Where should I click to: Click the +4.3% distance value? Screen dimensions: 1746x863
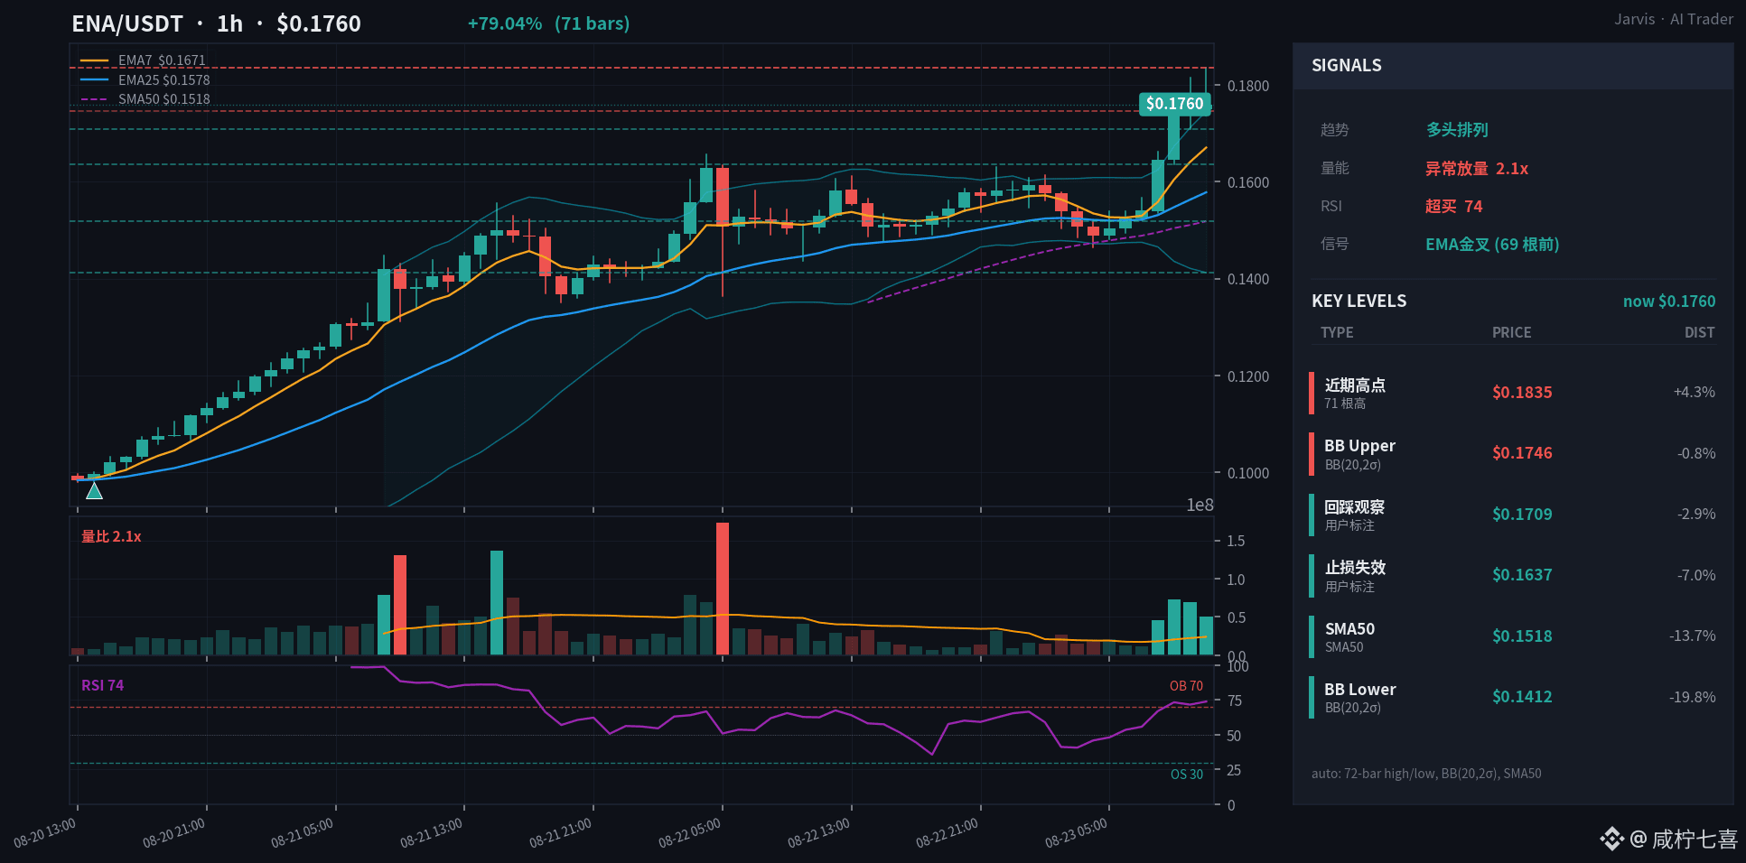click(x=1695, y=393)
